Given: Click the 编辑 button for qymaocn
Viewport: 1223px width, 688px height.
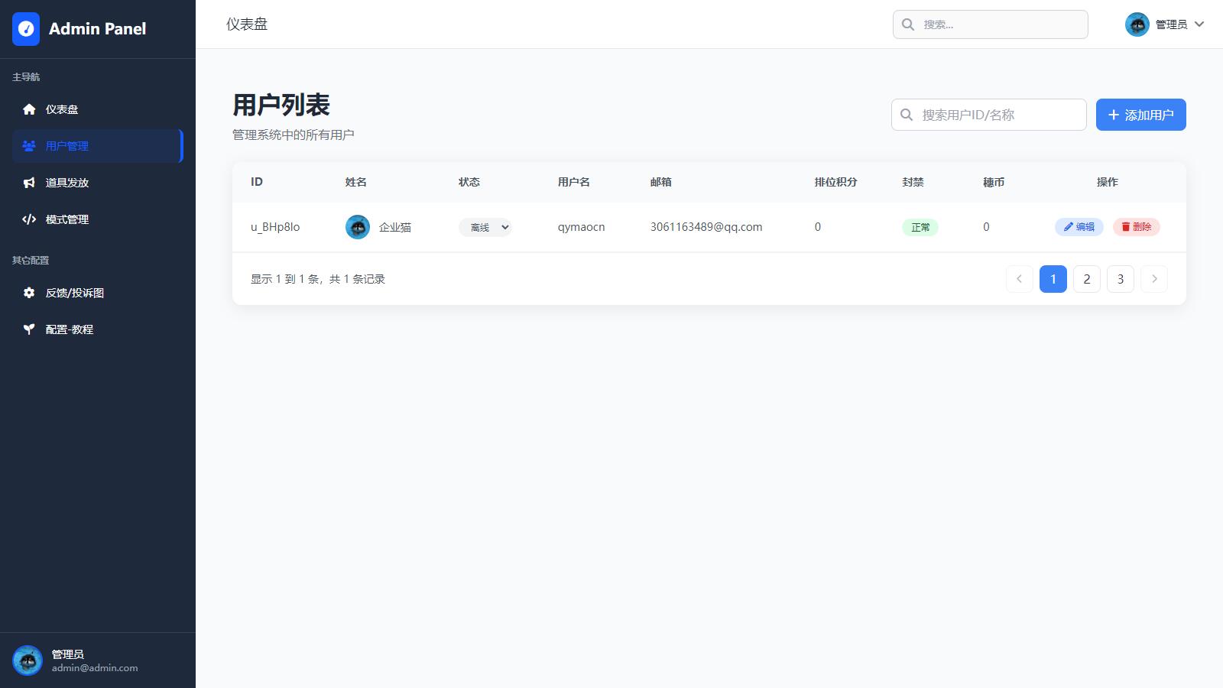Looking at the screenshot, I should click(1079, 227).
